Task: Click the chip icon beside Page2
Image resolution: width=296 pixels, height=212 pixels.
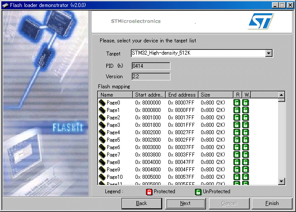Action: coord(102,118)
